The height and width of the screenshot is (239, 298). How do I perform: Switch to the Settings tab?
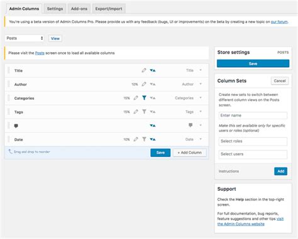point(55,9)
